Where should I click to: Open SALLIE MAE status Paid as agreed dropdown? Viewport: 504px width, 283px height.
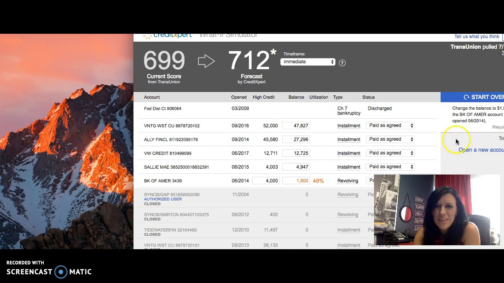[x=391, y=167]
